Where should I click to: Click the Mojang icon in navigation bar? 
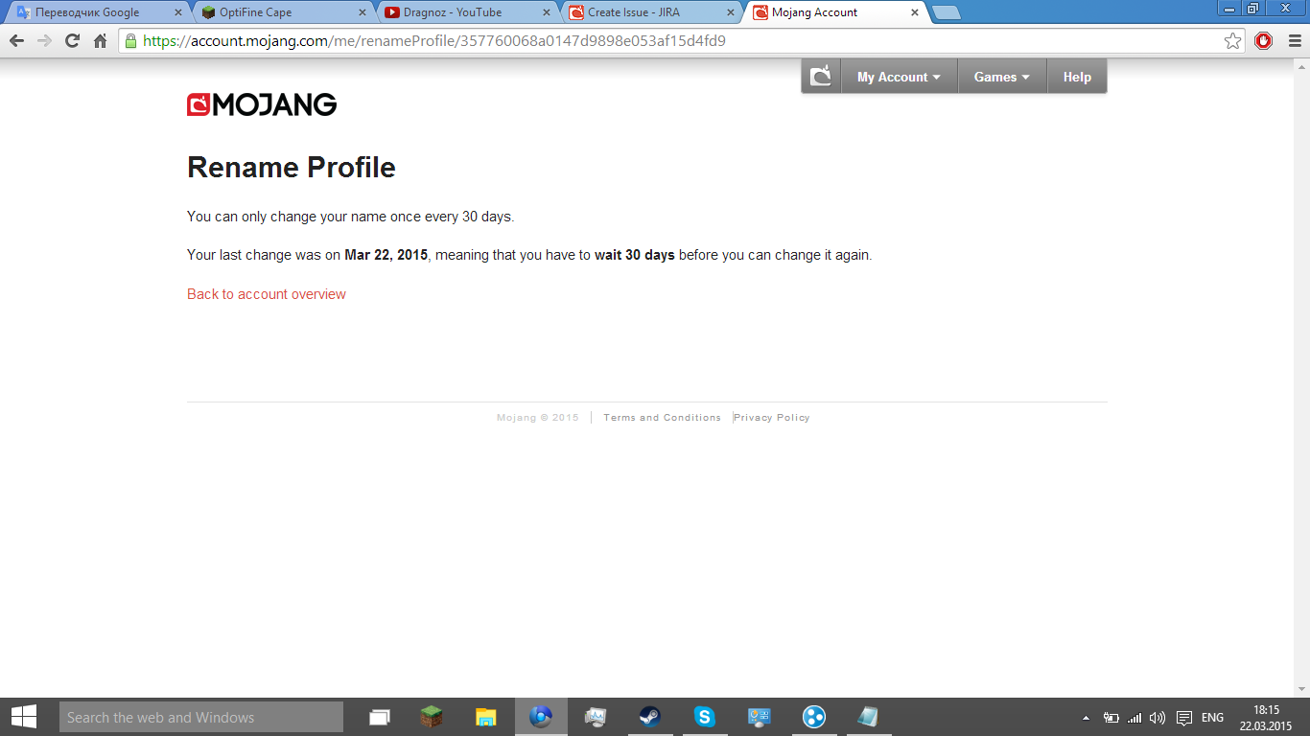point(821,77)
